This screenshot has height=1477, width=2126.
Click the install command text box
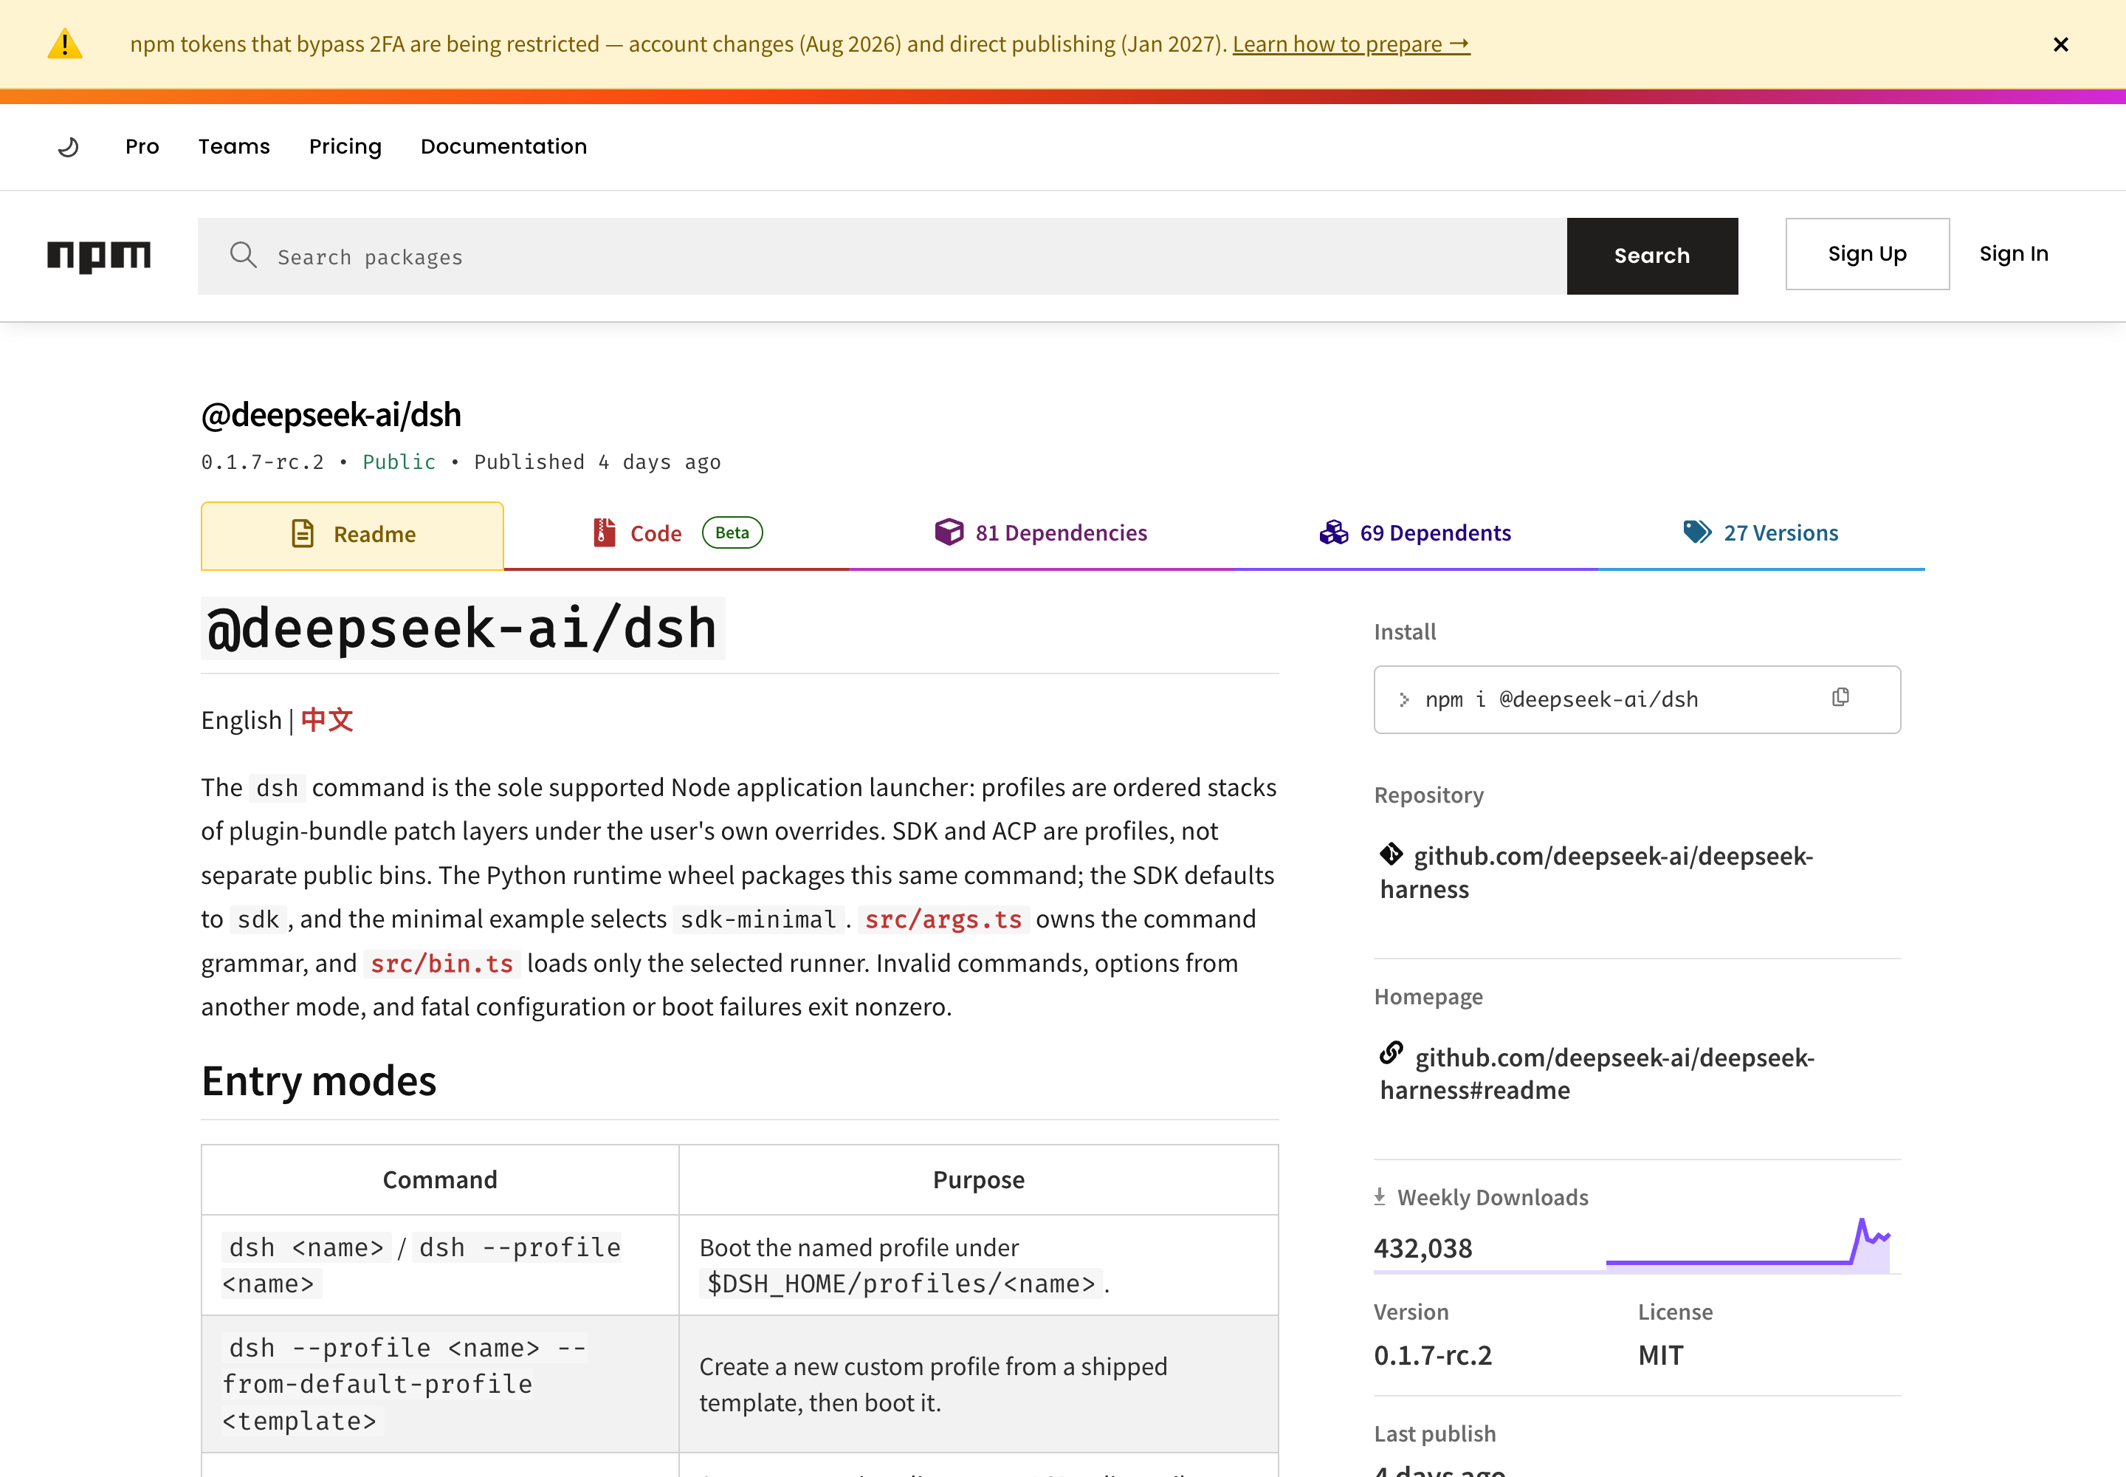pyautogui.click(x=1637, y=699)
